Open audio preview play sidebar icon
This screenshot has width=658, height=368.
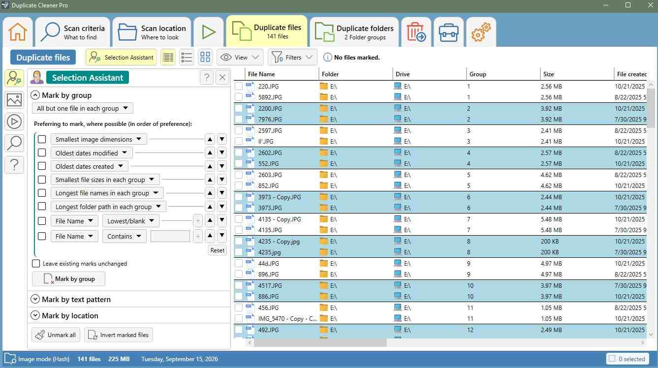[14, 122]
